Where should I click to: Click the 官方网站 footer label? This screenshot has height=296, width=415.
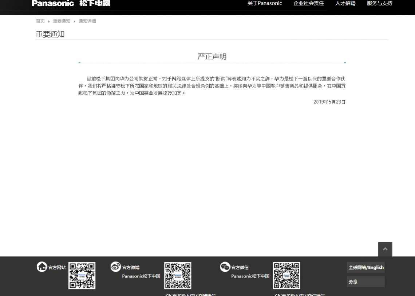click(57, 267)
